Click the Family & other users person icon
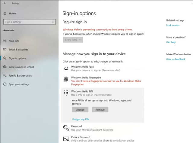This screenshot has width=193, height=143. coord(5,75)
